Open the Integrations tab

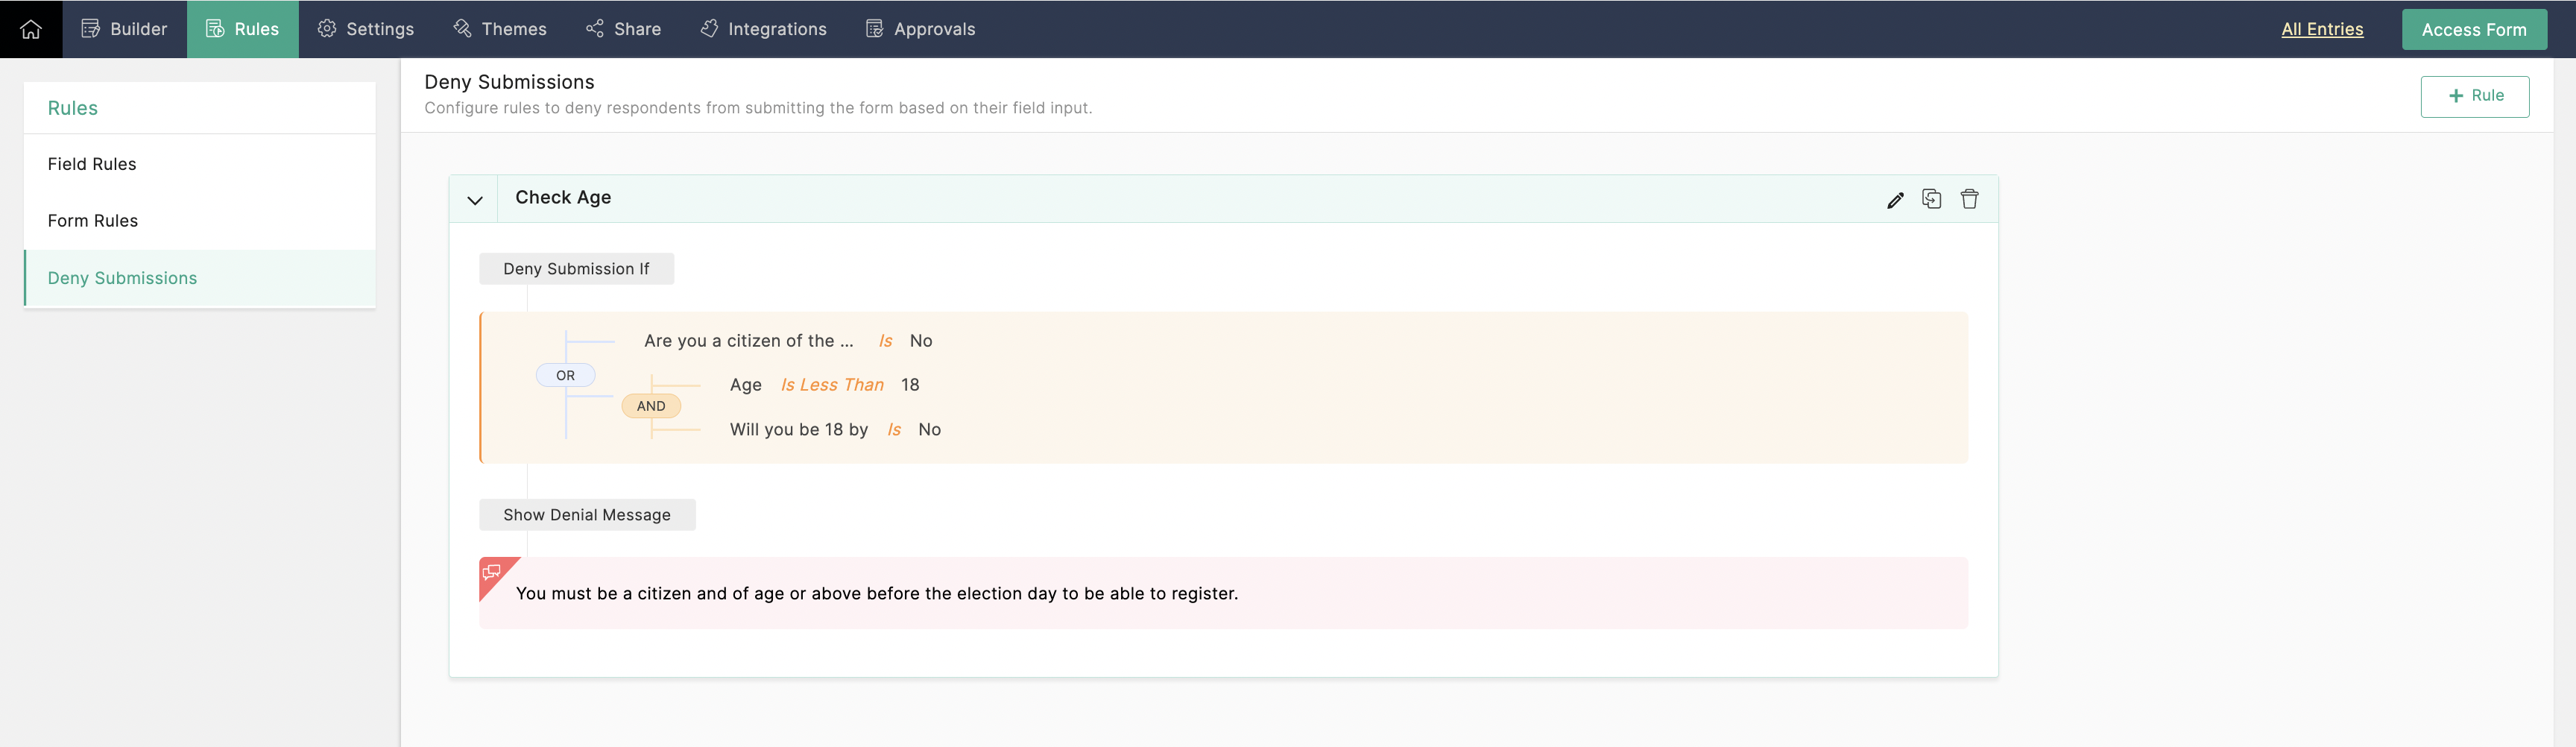coord(763,29)
